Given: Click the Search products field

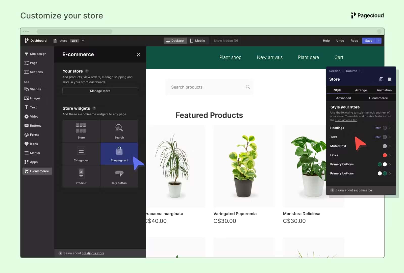Looking at the screenshot, I should (x=209, y=87).
